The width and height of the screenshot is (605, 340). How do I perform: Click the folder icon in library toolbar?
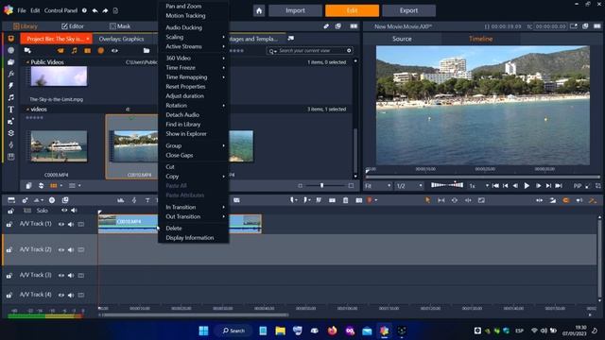(147, 50)
